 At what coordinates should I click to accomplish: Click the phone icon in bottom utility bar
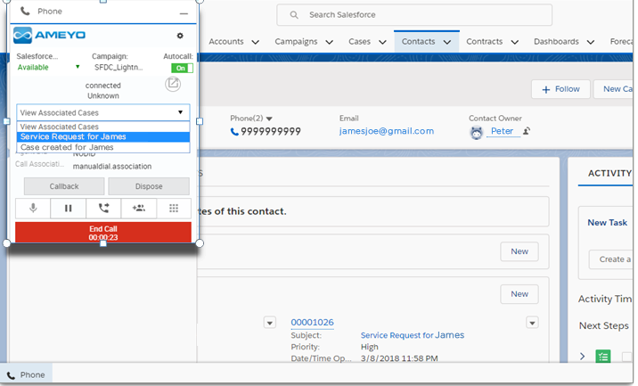(11, 375)
